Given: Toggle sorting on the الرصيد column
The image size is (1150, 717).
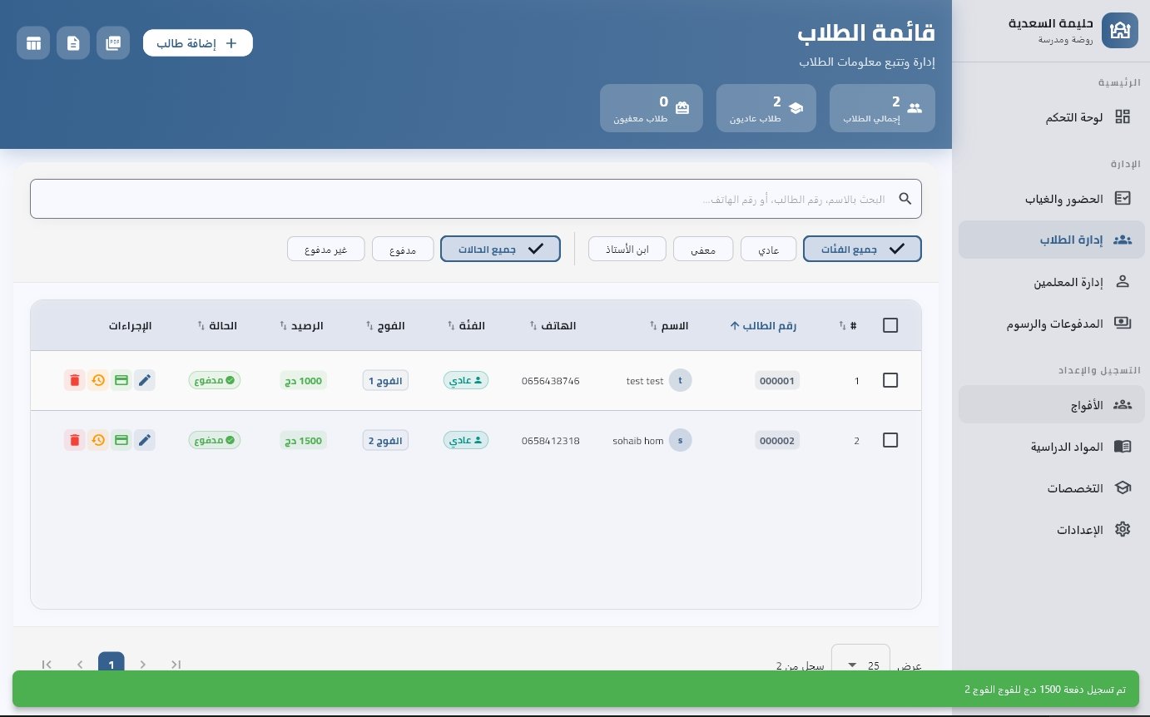Looking at the screenshot, I should pyautogui.click(x=303, y=325).
